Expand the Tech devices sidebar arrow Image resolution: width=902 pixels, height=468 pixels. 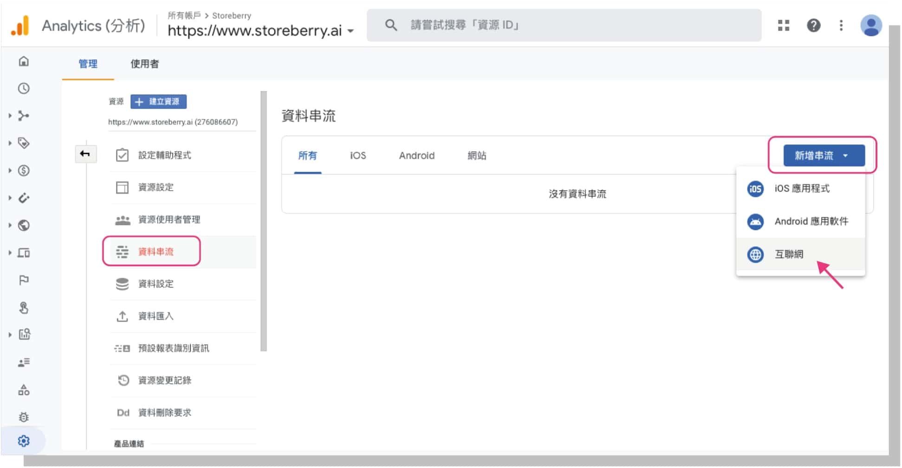[x=10, y=253]
